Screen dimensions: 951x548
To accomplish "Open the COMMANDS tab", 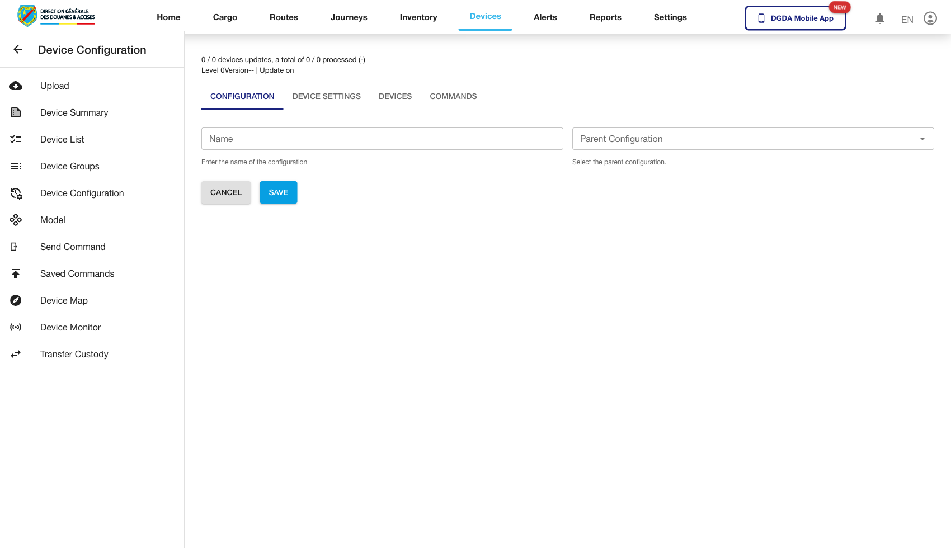I will (x=453, y=96).
